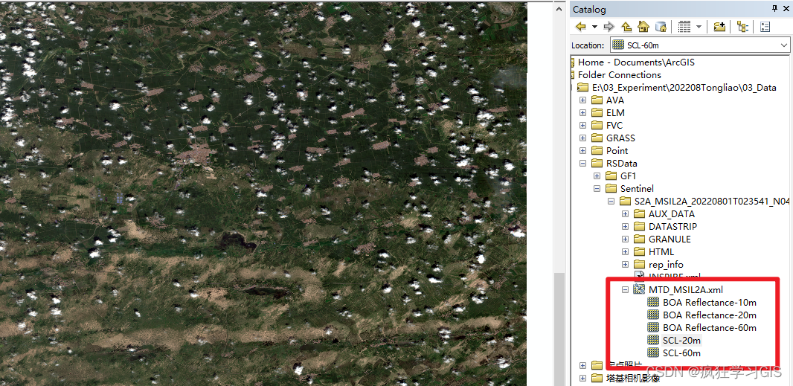
Task: Select BOA Reflectance-60m raster
Action: [x=710, y=328]
